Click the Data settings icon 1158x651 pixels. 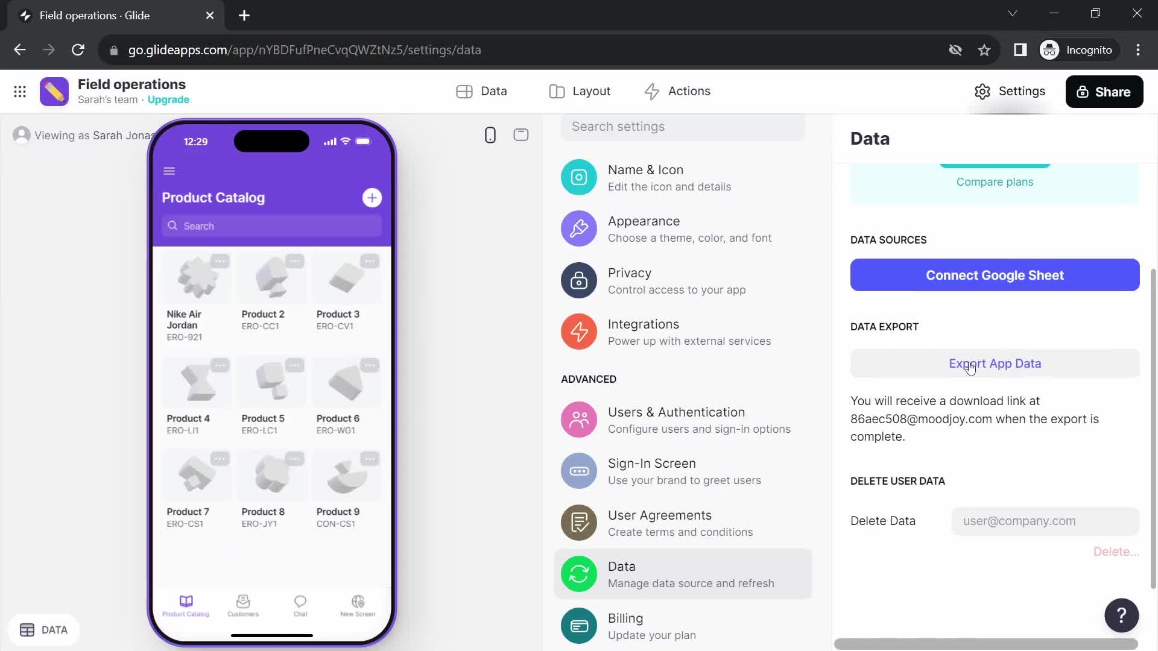coord(578,574)
